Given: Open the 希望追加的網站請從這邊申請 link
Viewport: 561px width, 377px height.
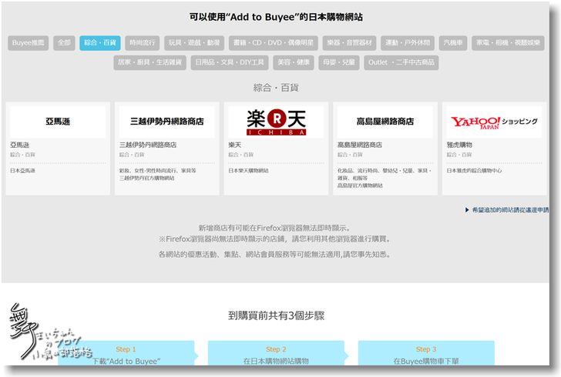Looking at the screenshot, I should point(510,210).
